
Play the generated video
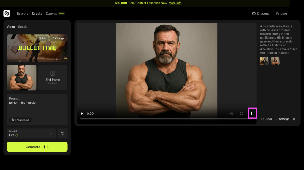click(x=82, y=113)
